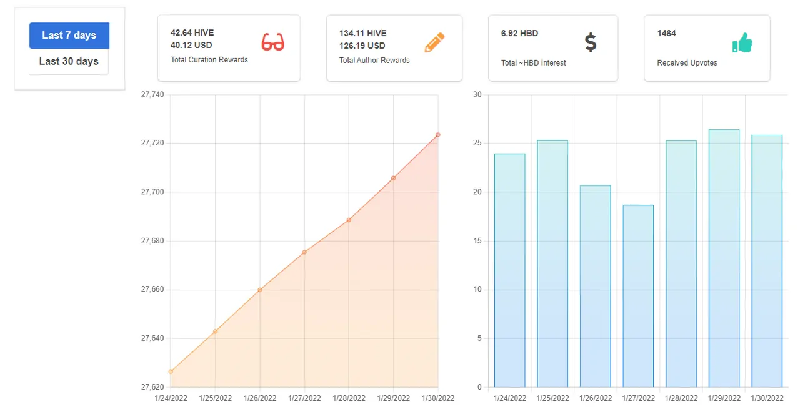Select the Last 7 days button
The width and height of the screenshot is (800, 412).
[69, 36]
